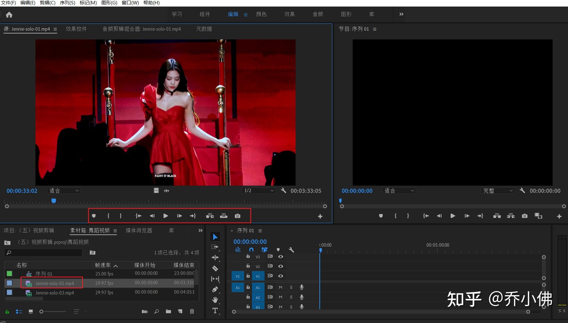Viewport: 568px width, 323px height.
Task: Click the New Item icon in project panel
Action: 180,311
